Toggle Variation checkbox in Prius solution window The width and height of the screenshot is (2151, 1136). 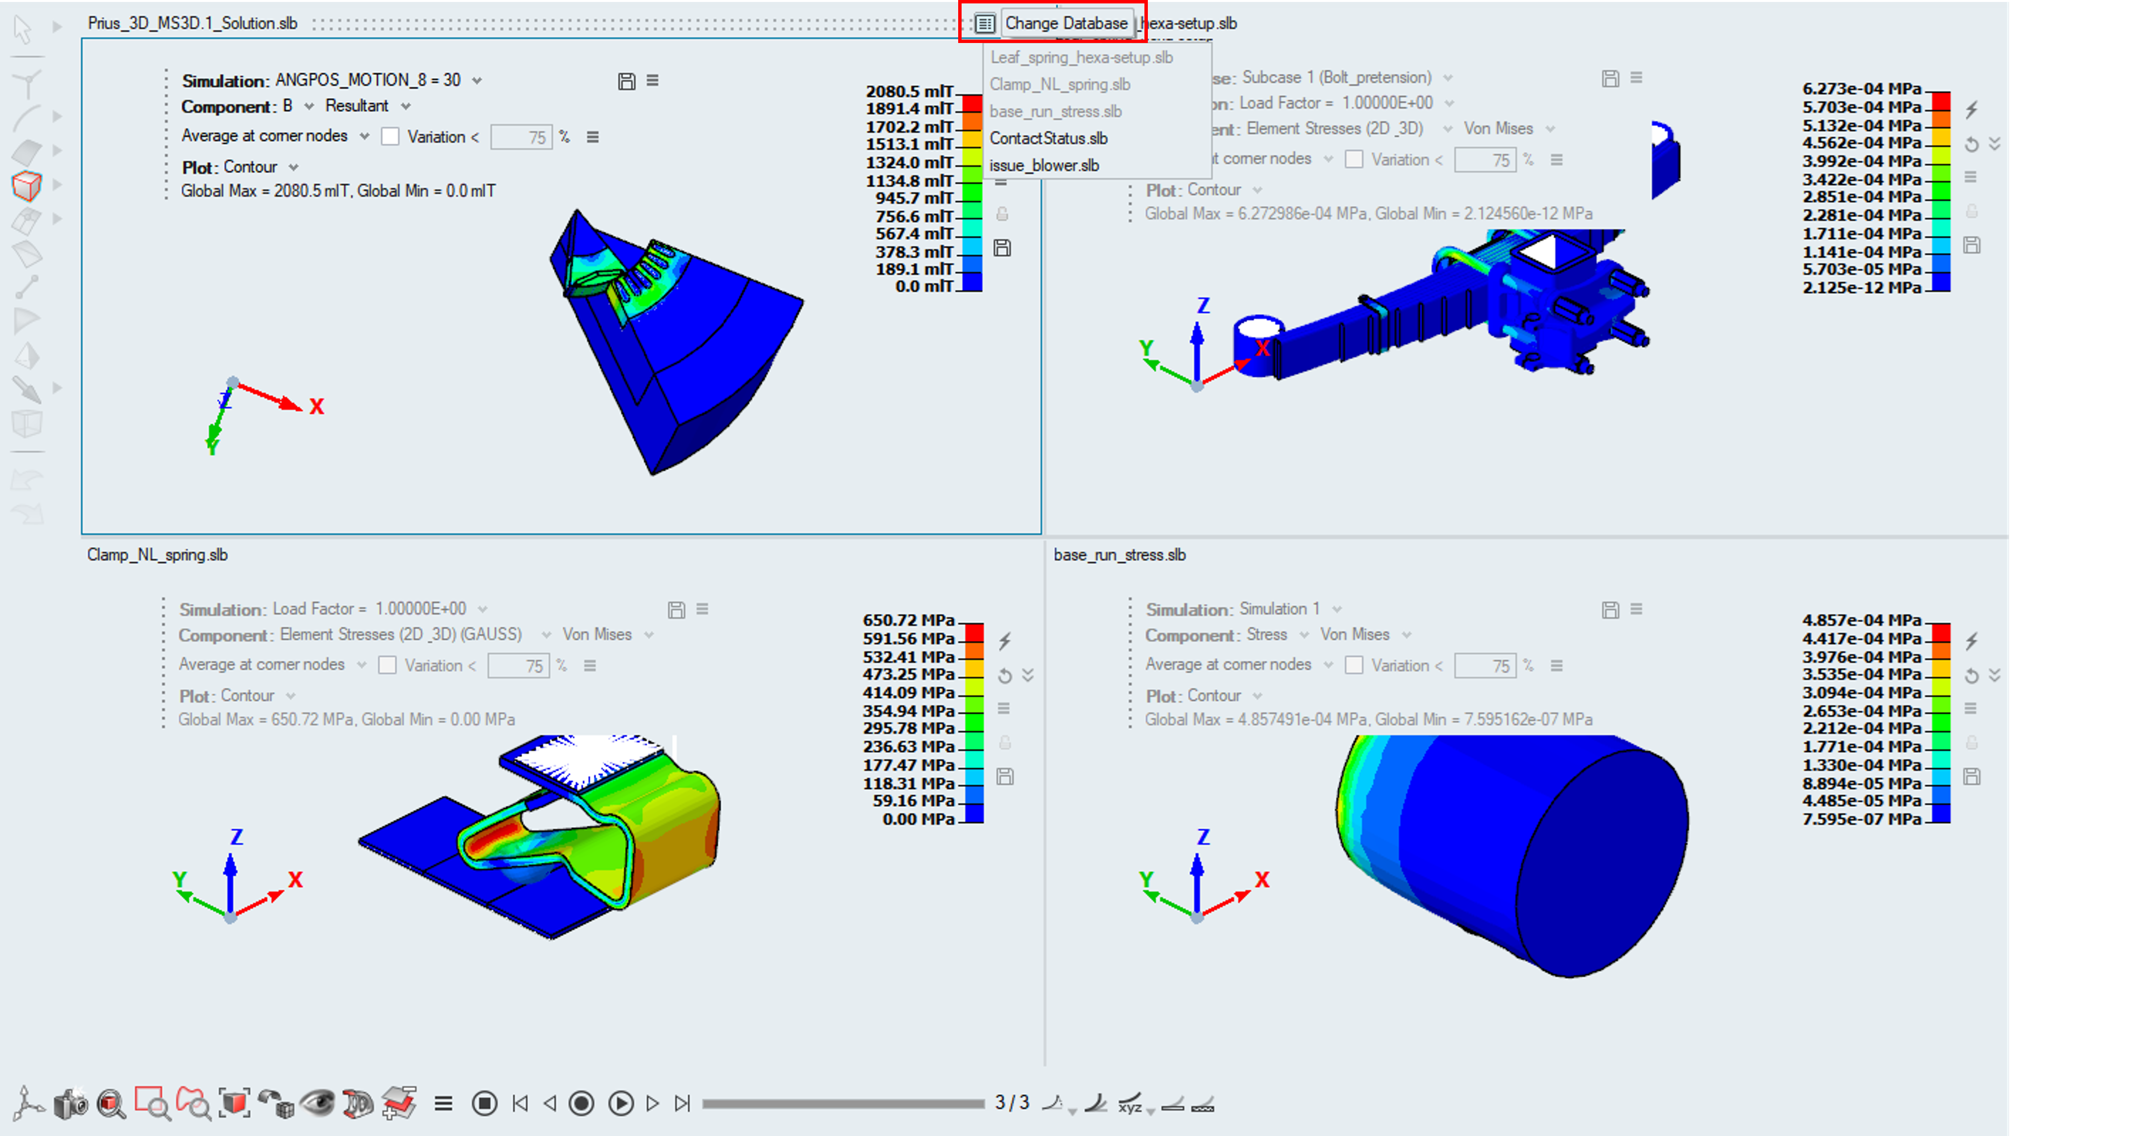coord(390,137)
